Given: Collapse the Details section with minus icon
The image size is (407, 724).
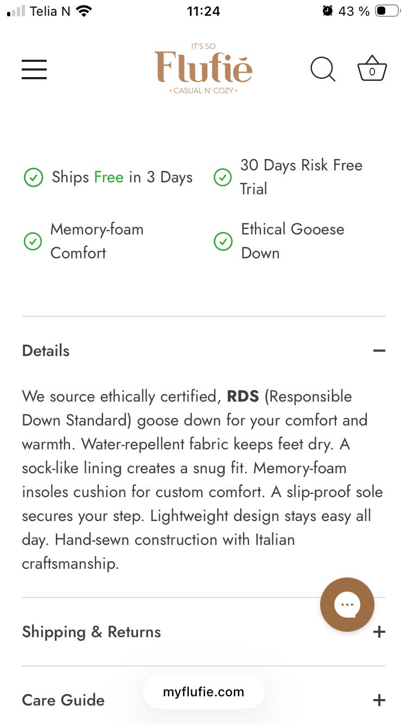Looking at the screenshot, I should pyautogui.click(x=379, y=351).
